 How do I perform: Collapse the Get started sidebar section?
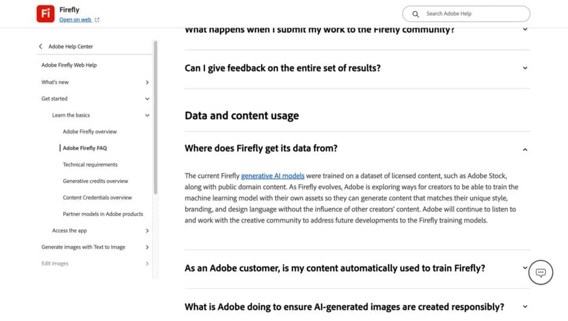(x=147, y=99)
